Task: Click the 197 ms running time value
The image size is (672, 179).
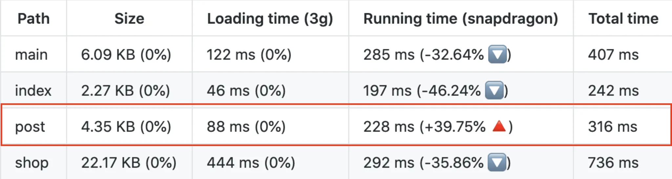Action: (387, 90)
